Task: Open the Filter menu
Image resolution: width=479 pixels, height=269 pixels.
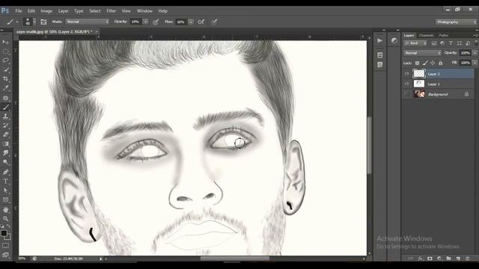Action: pos(112,10)
